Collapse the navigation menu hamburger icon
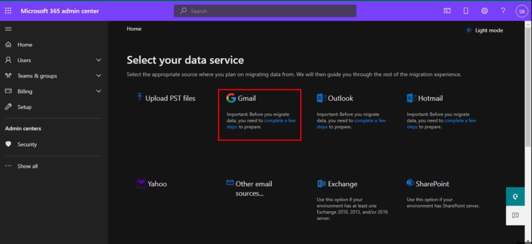This screenshot has width=532, height=244. [x=8, y=29]
